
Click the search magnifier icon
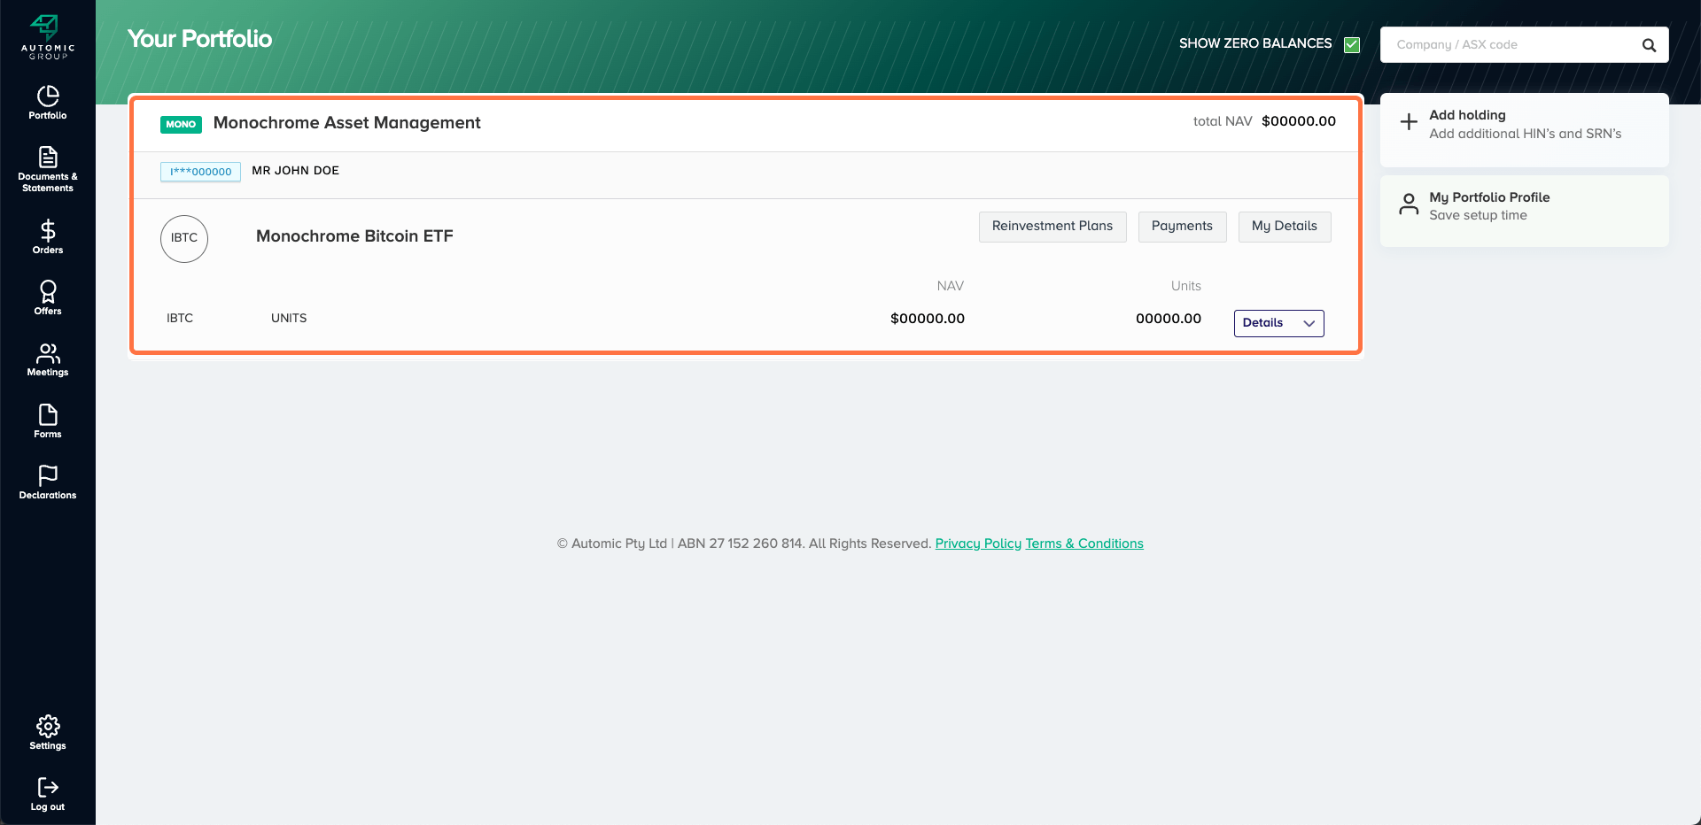(x=1649, y=45)
